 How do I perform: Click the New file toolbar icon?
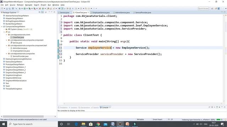(x=2, y=8)
